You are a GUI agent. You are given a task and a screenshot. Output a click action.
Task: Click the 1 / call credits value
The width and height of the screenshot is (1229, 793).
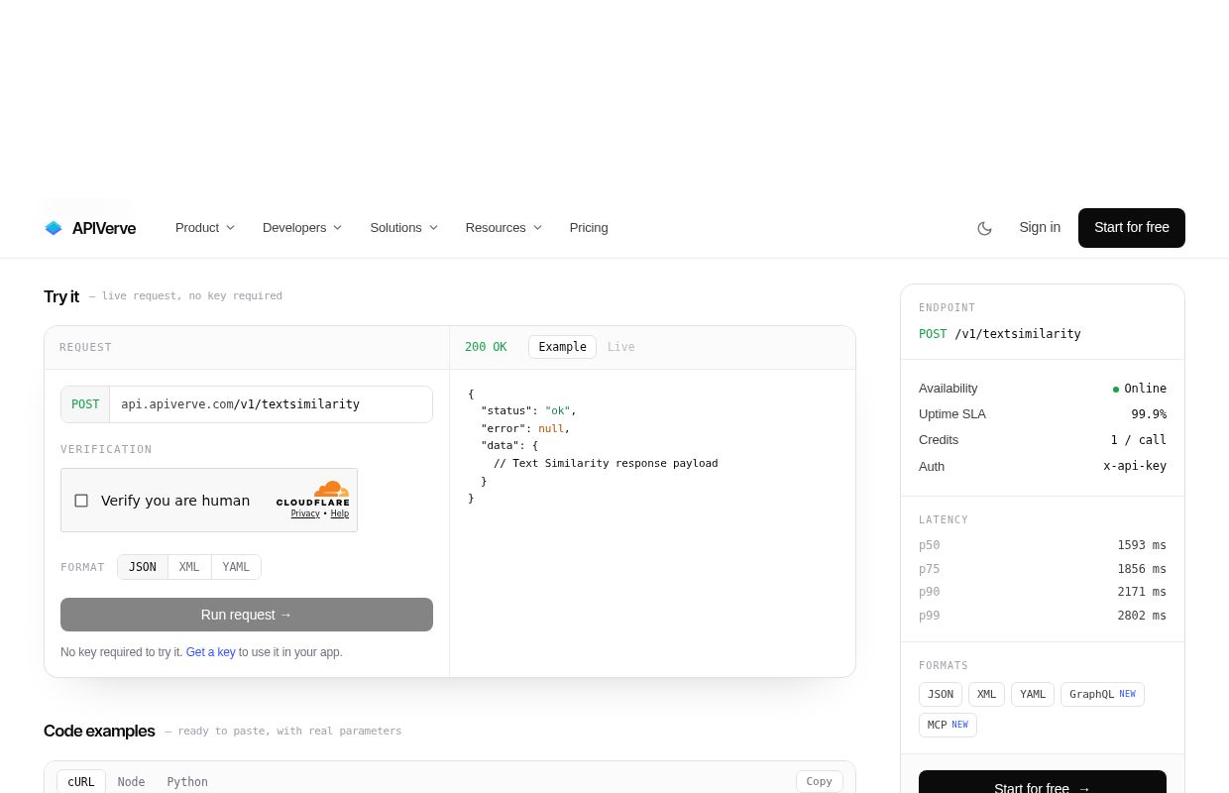(x=1138, y=440)
